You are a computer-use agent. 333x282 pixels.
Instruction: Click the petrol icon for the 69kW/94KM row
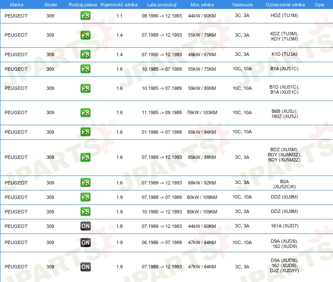click(x=85, y=132)
